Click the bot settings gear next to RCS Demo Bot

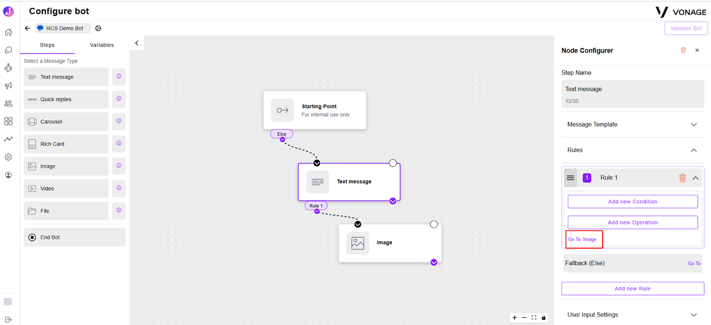point(98,28)
